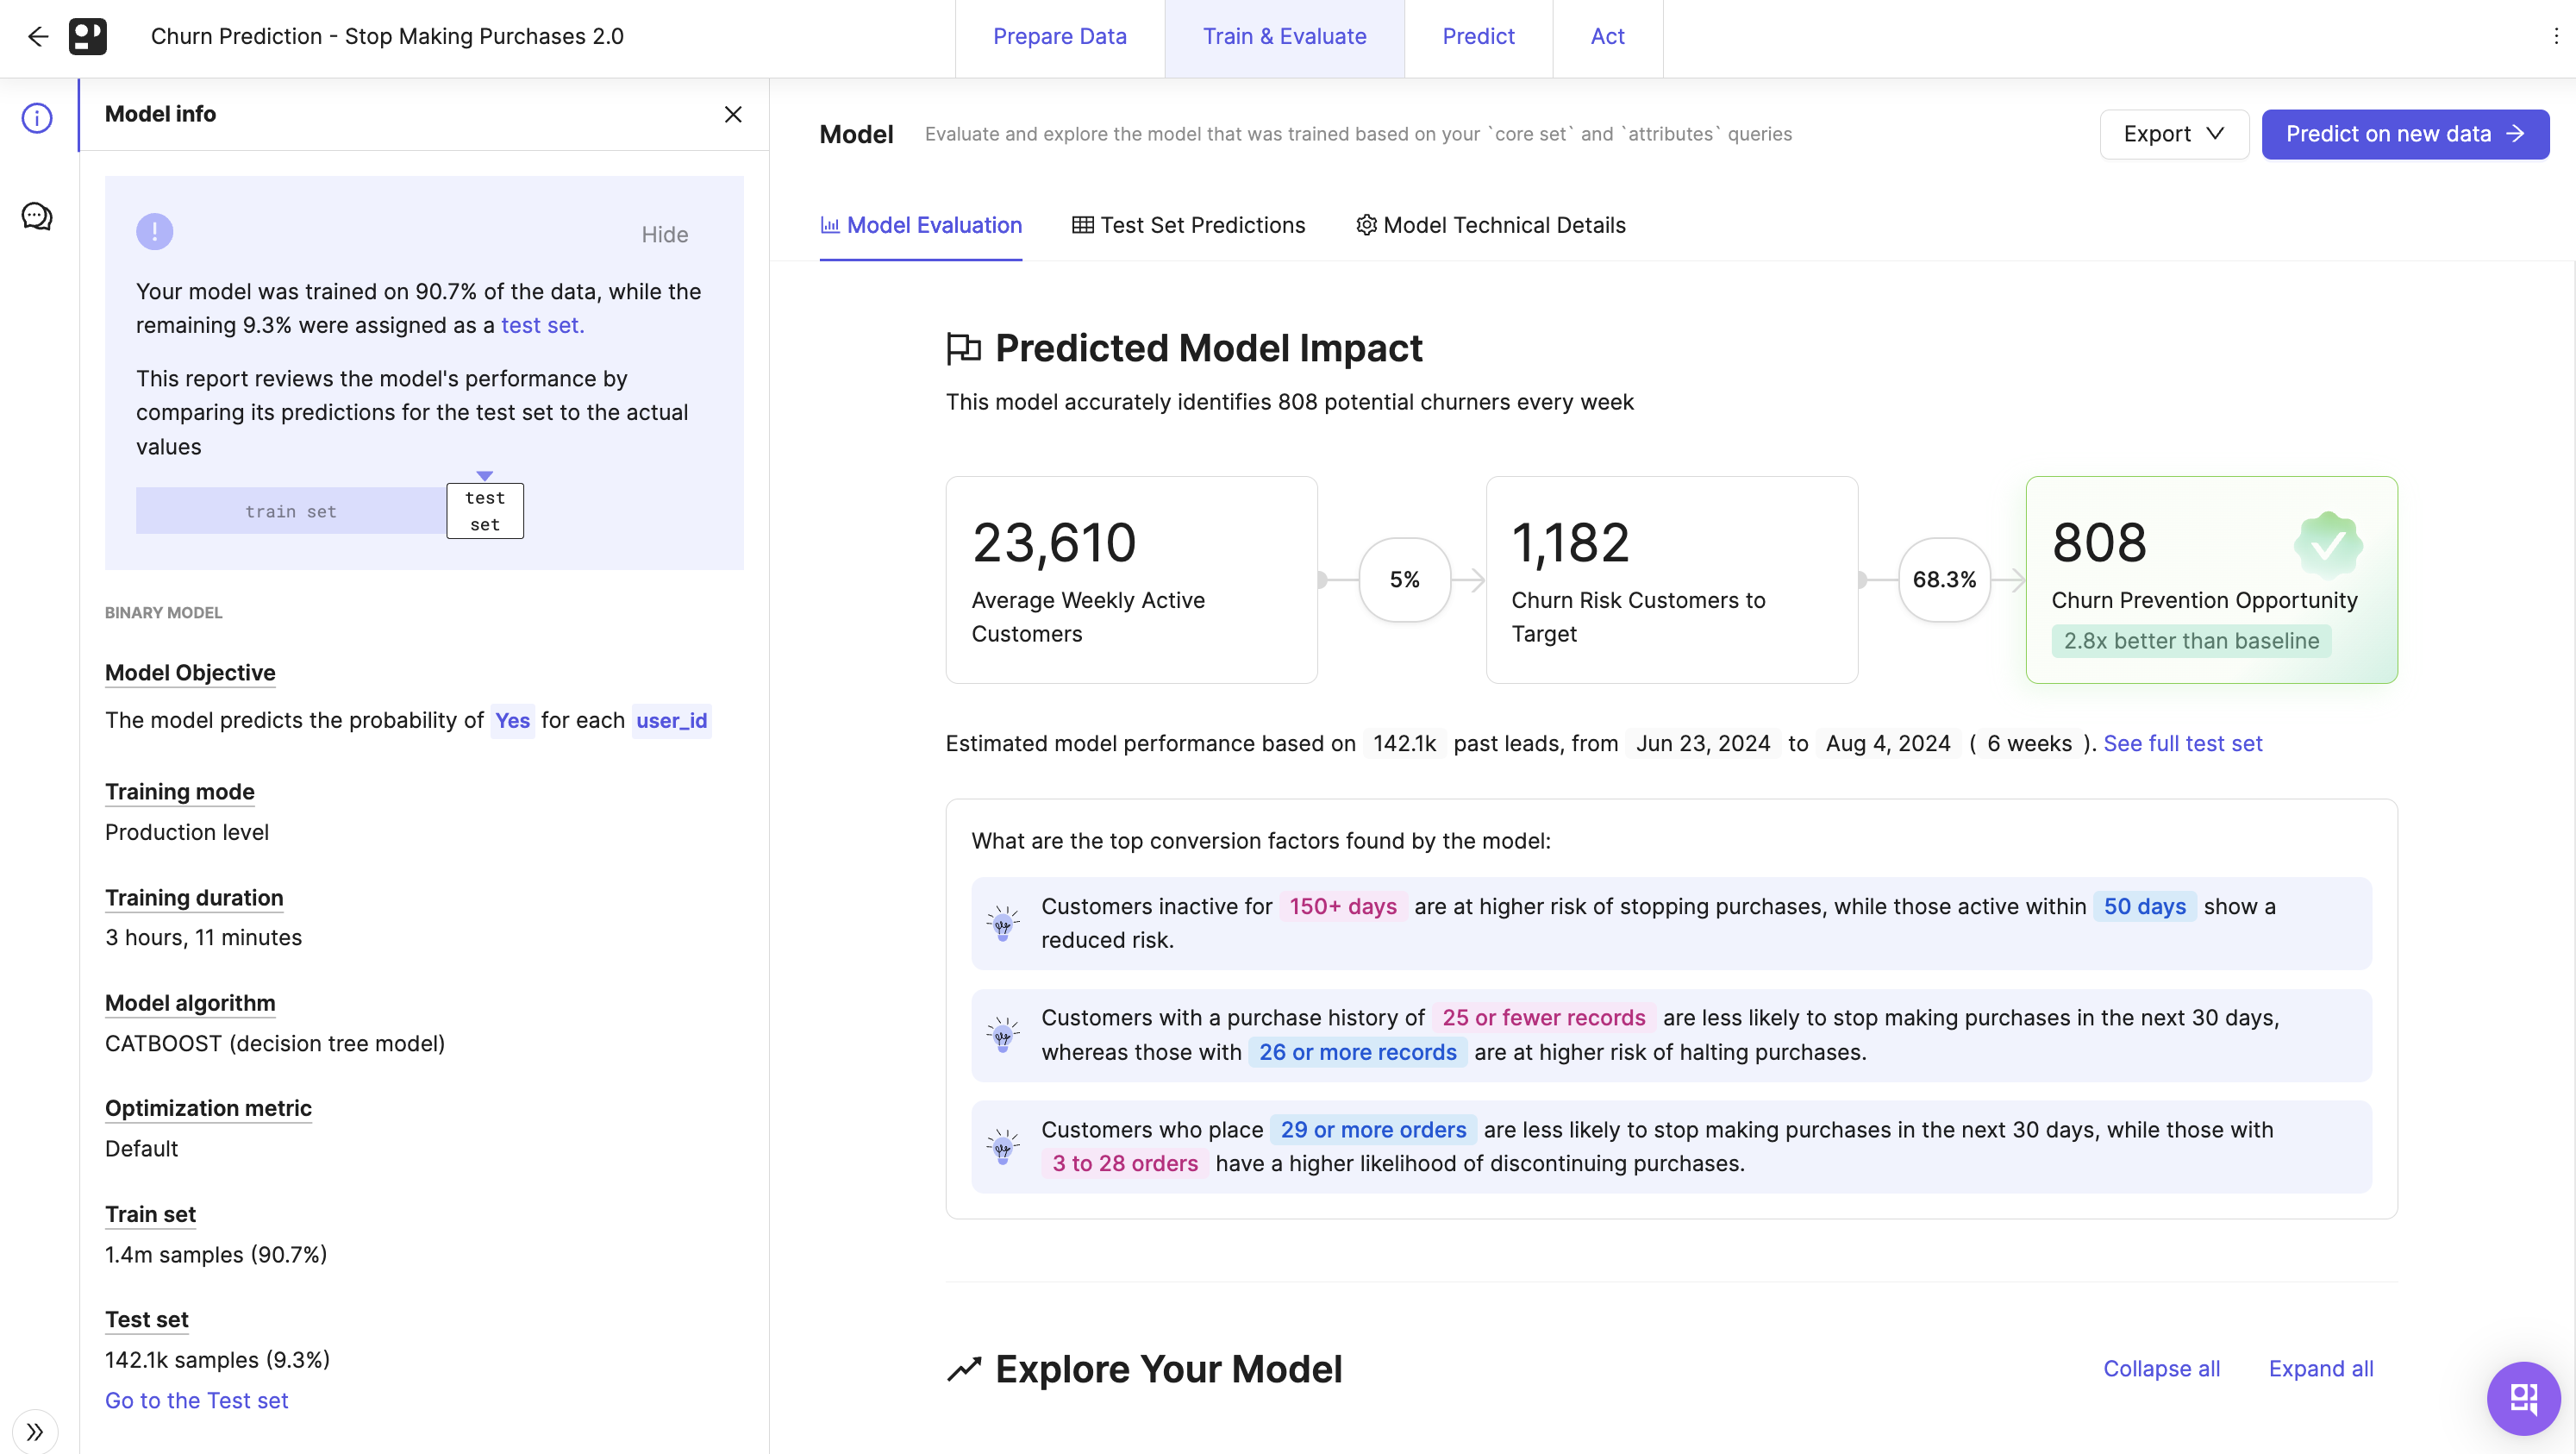Click the exclamation notice icon
Viewport: 2576px width, 1454px height.
(x=155, y=232)
